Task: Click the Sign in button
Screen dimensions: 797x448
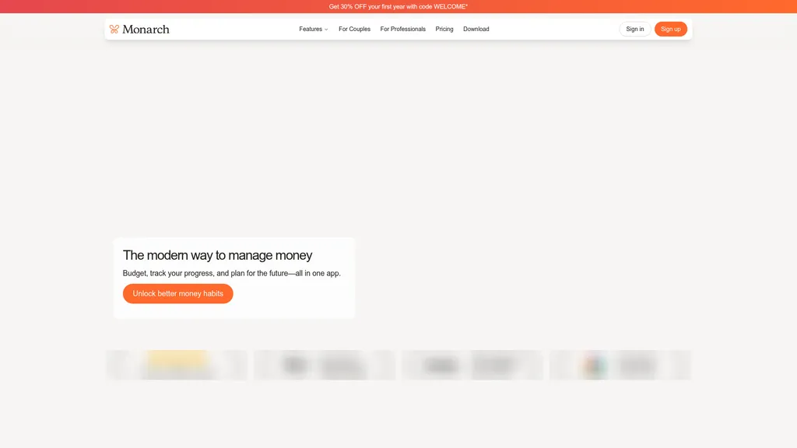Action: (635, 29)
